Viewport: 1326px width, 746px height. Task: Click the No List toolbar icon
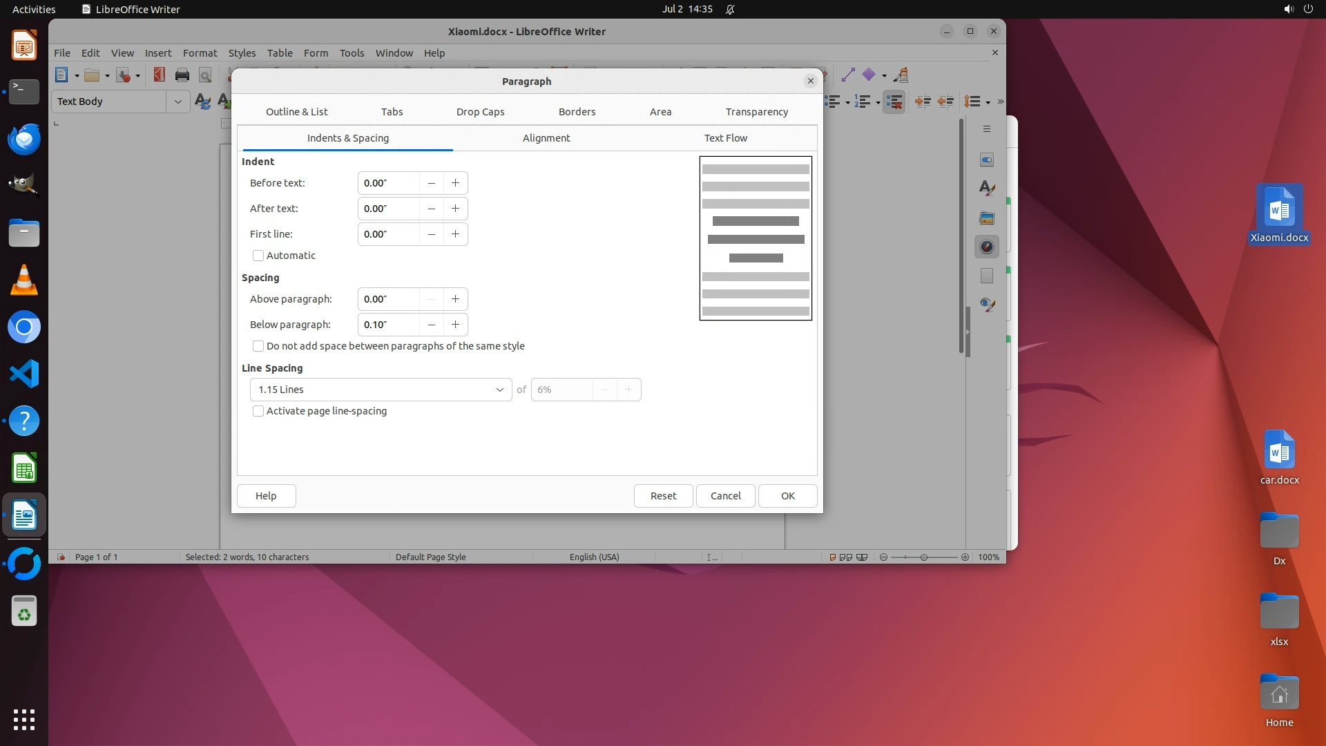894,102
